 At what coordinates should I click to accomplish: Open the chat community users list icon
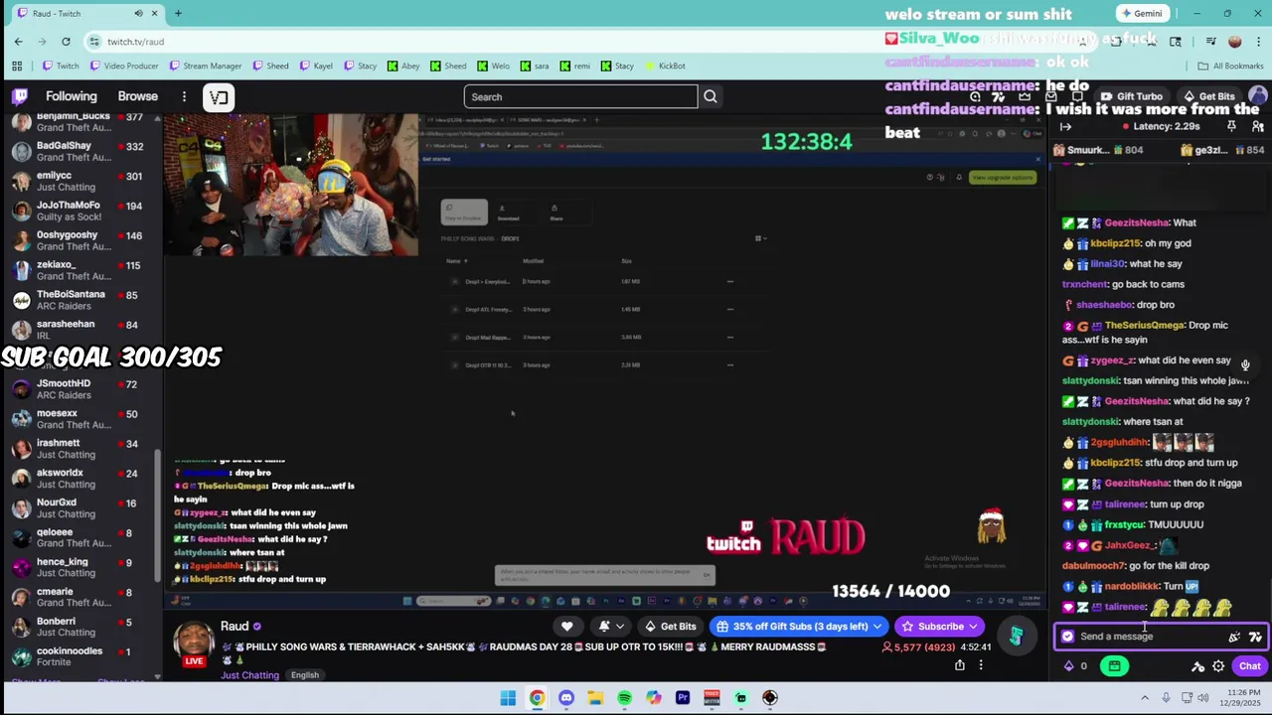click(1257, 127)
